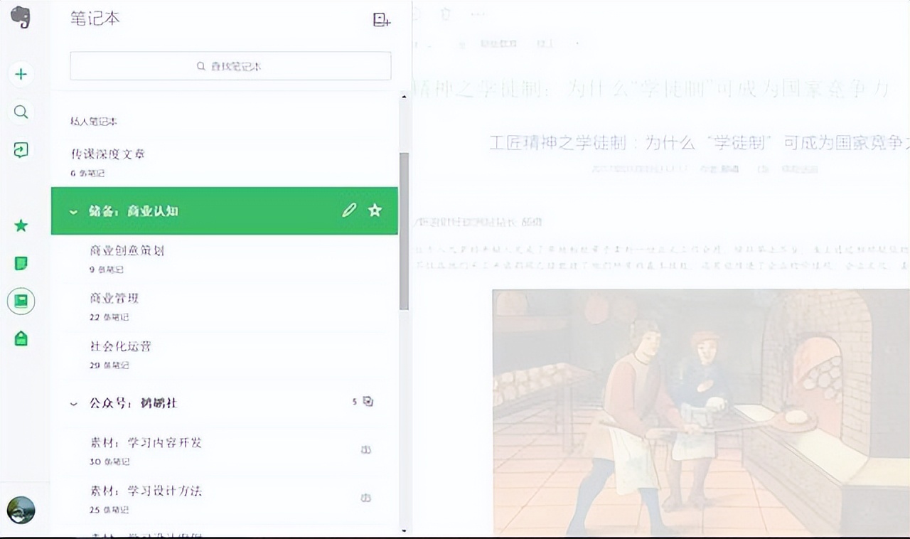The height and width of the screenshot is (539, 910).
Task: Open the sidebar shortcuts star icon
Action: click(21, 225)
